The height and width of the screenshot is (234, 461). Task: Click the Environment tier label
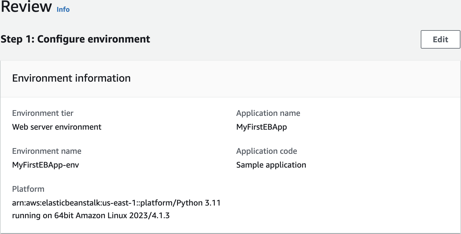43,113
